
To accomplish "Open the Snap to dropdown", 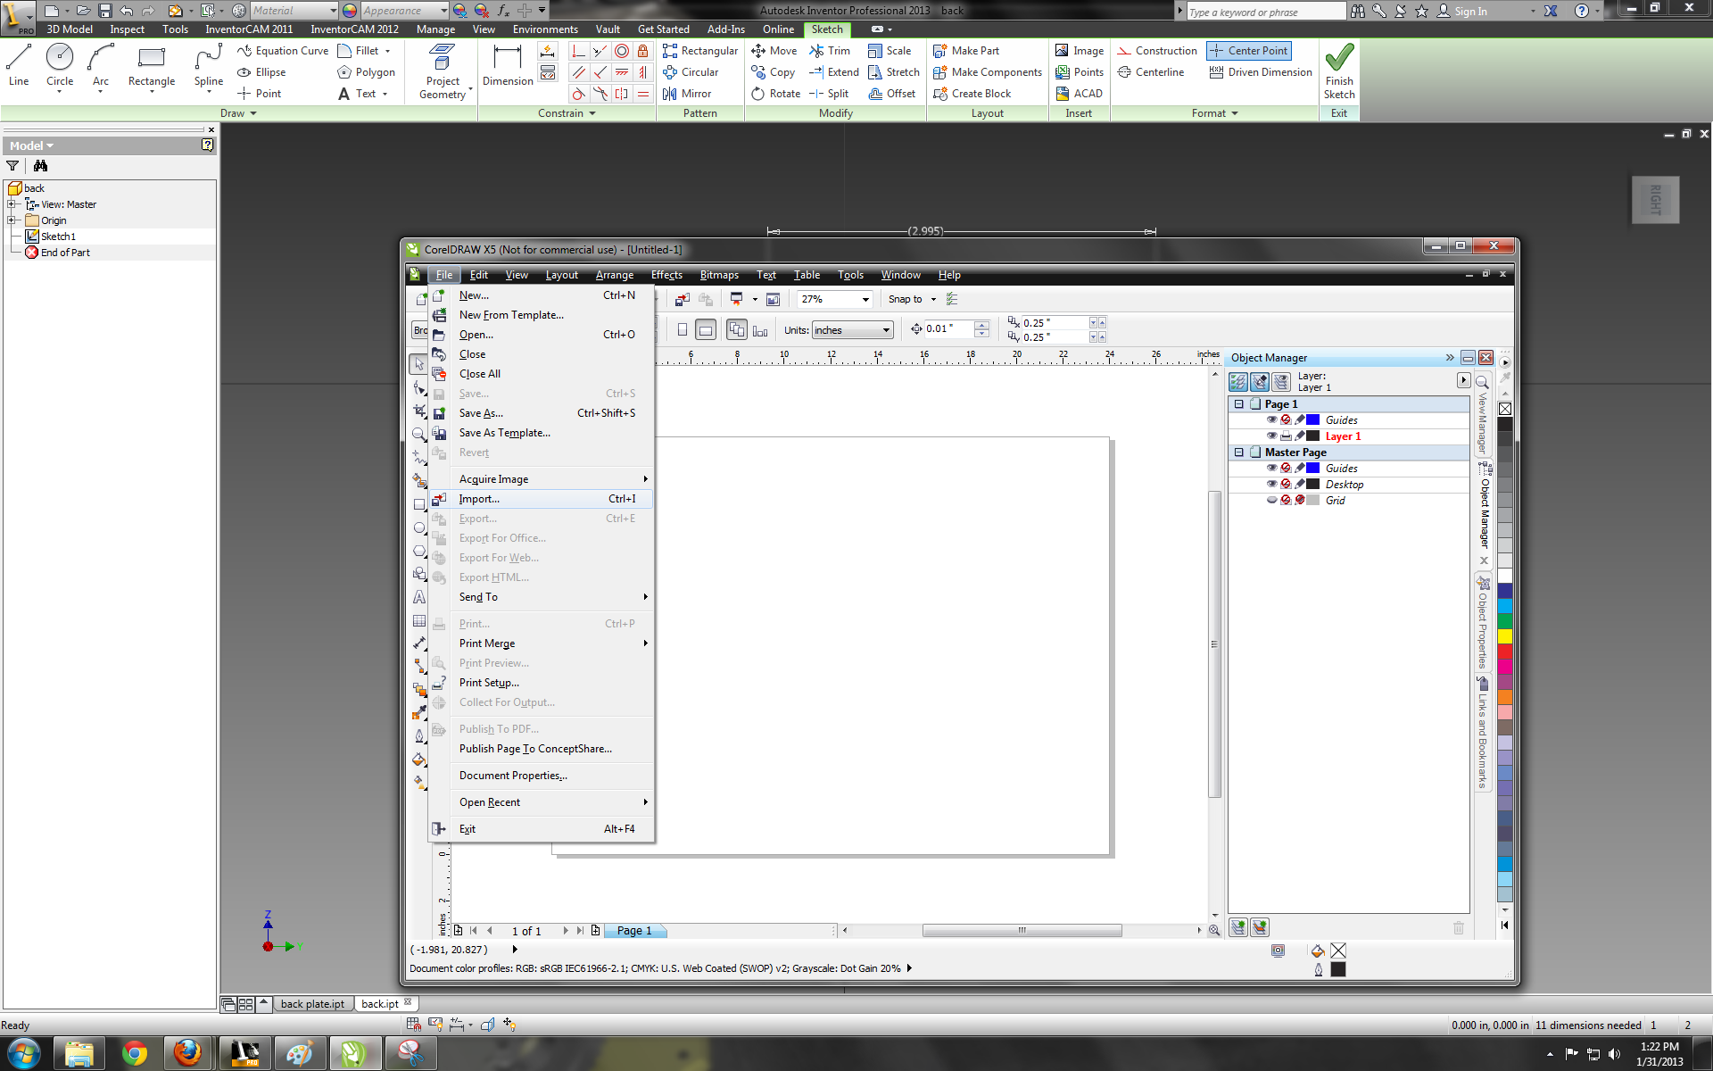I will [x=933, y=300].
